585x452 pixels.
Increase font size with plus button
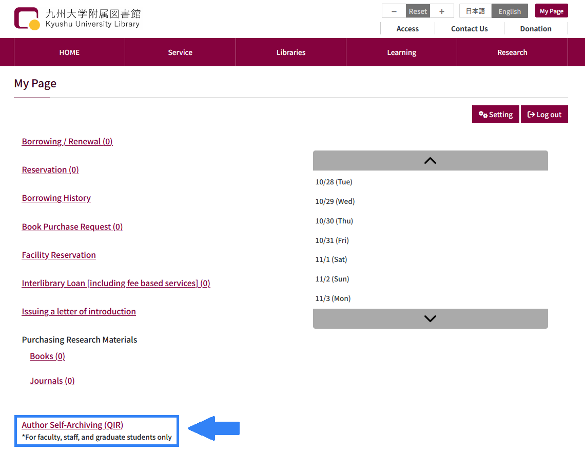point(442,11)
